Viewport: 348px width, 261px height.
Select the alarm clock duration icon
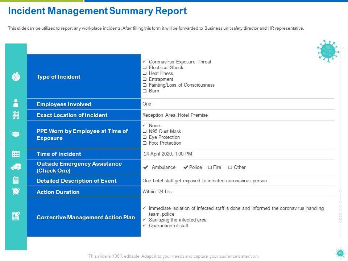tap(16, 191)
